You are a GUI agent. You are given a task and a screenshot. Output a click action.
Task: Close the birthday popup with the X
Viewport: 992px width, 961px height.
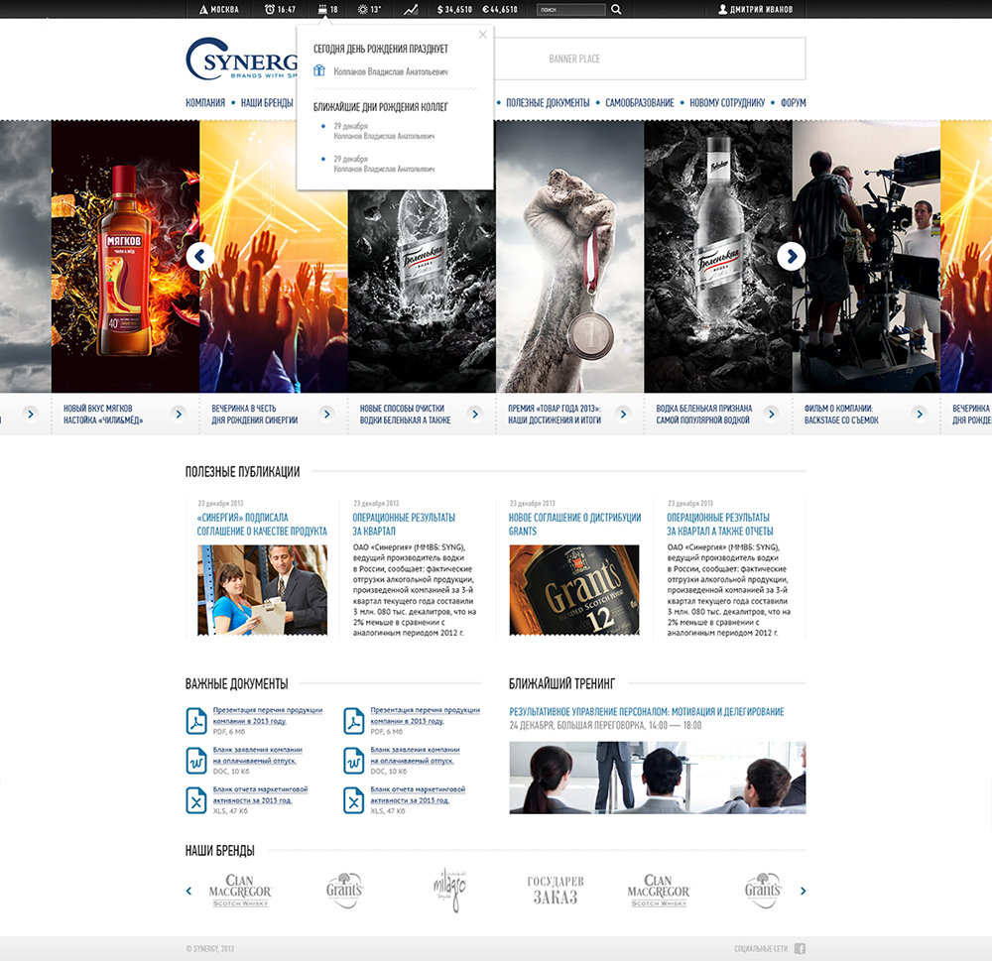pos(483,34)
